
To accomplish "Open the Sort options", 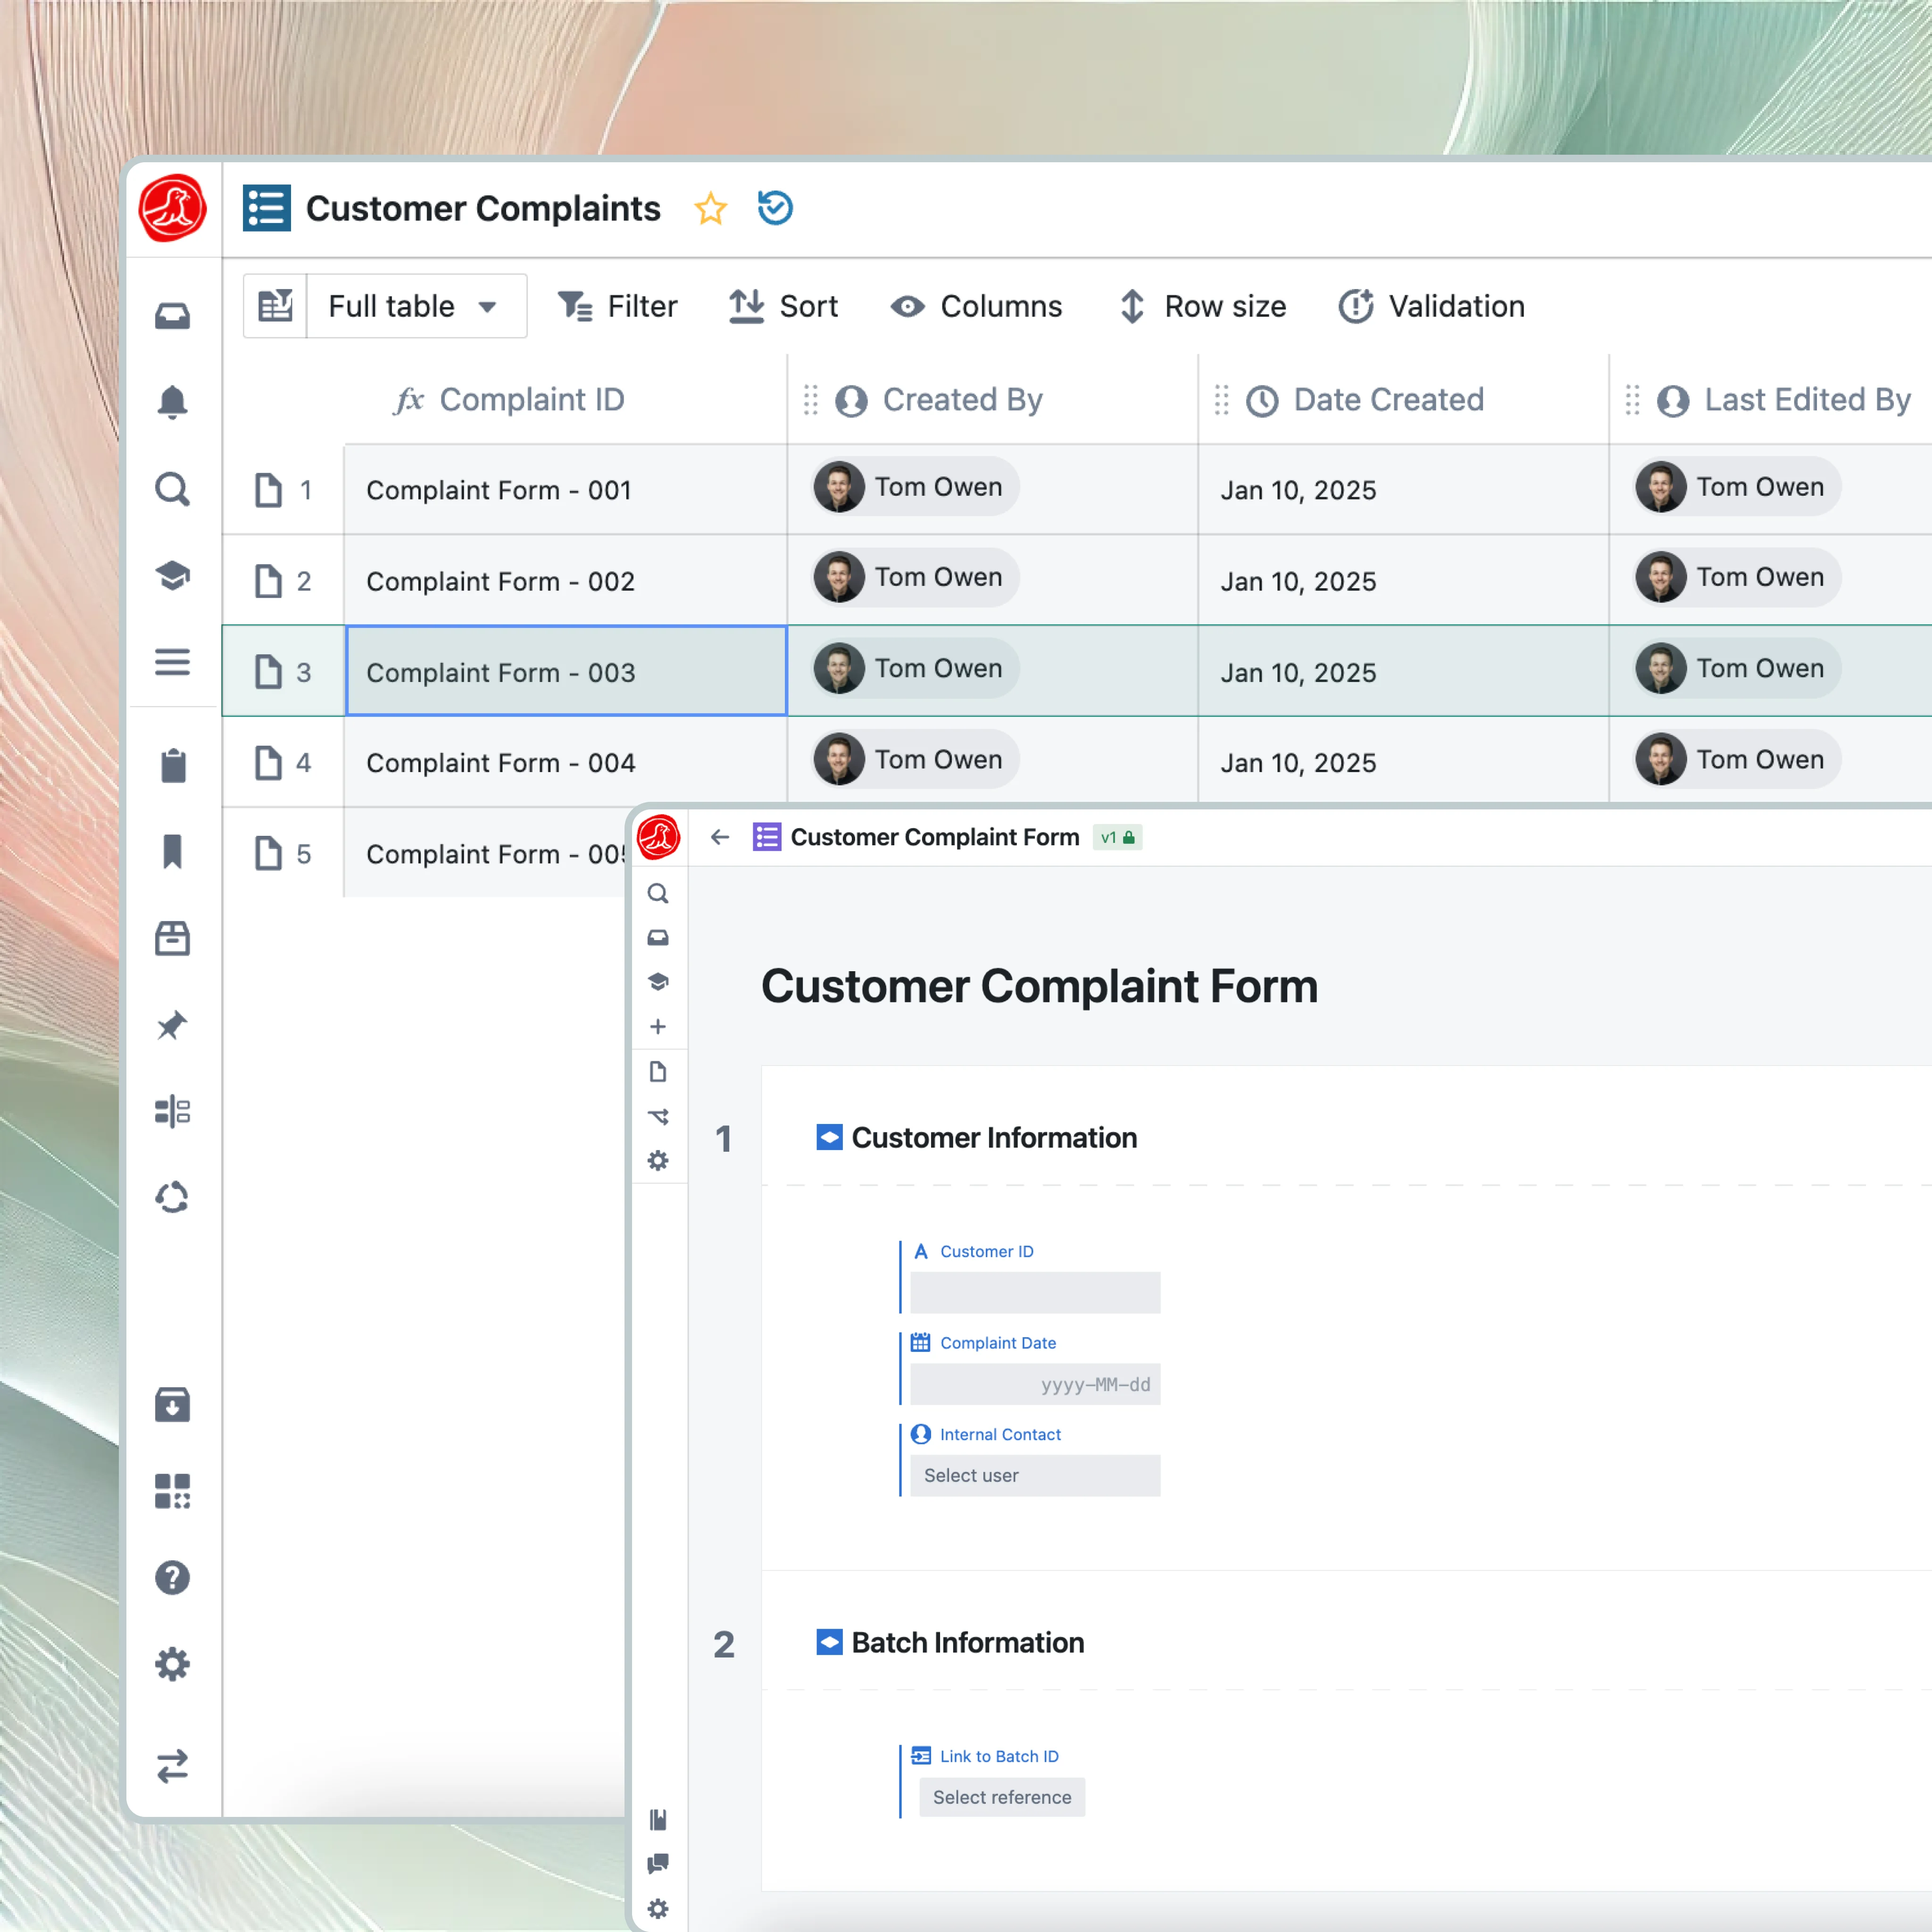I will point(783,306).
